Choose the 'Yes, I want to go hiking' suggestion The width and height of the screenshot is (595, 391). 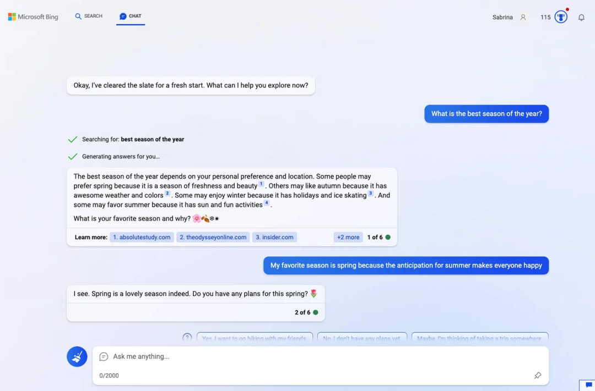click(x=254, y=338)
